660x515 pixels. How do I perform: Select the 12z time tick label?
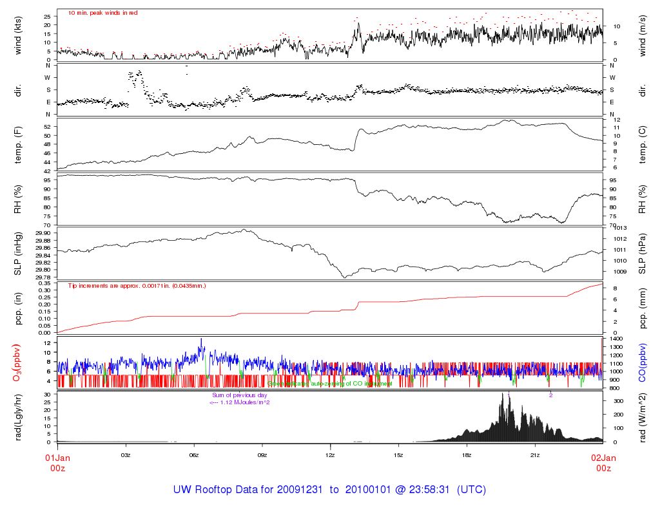[x=330, y=455]
